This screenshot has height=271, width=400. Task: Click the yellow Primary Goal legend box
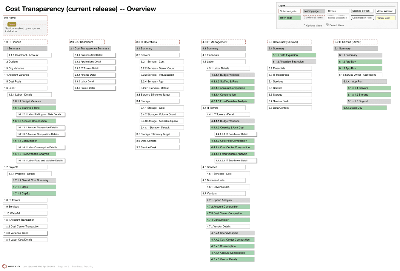pyautogui.click(x=385, y=18)
